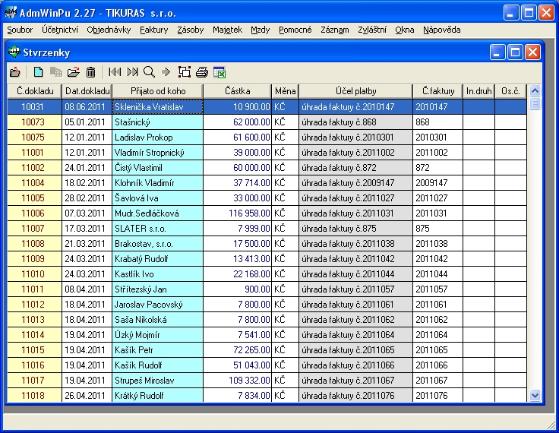559x433 pixels.
Task: Jump to last record icon
Action: [x=132, y=72]
